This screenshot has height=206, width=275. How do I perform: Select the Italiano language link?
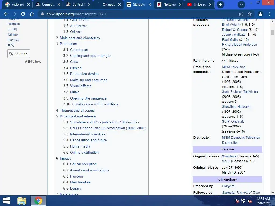point(12,35)
